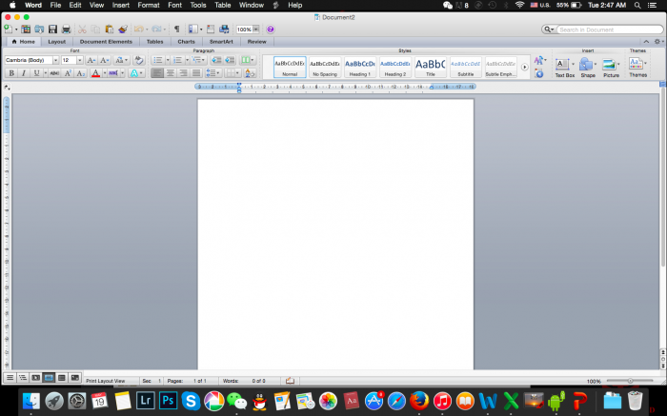
Task: Click the Clear Formatting icon
Action: (x=138, y=60)
